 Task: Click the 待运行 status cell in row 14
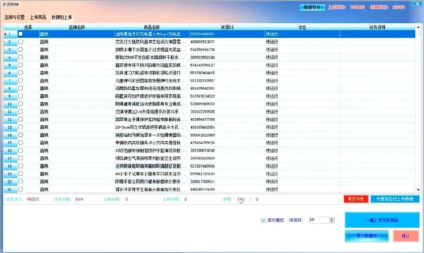tap(302, 135)
